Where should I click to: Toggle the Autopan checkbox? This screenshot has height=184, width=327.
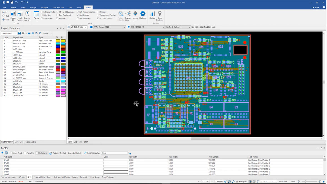pos(237,181)
